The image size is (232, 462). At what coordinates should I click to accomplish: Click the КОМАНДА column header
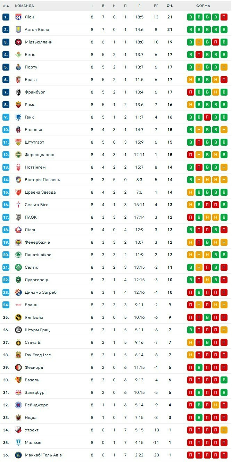point(24,6)
